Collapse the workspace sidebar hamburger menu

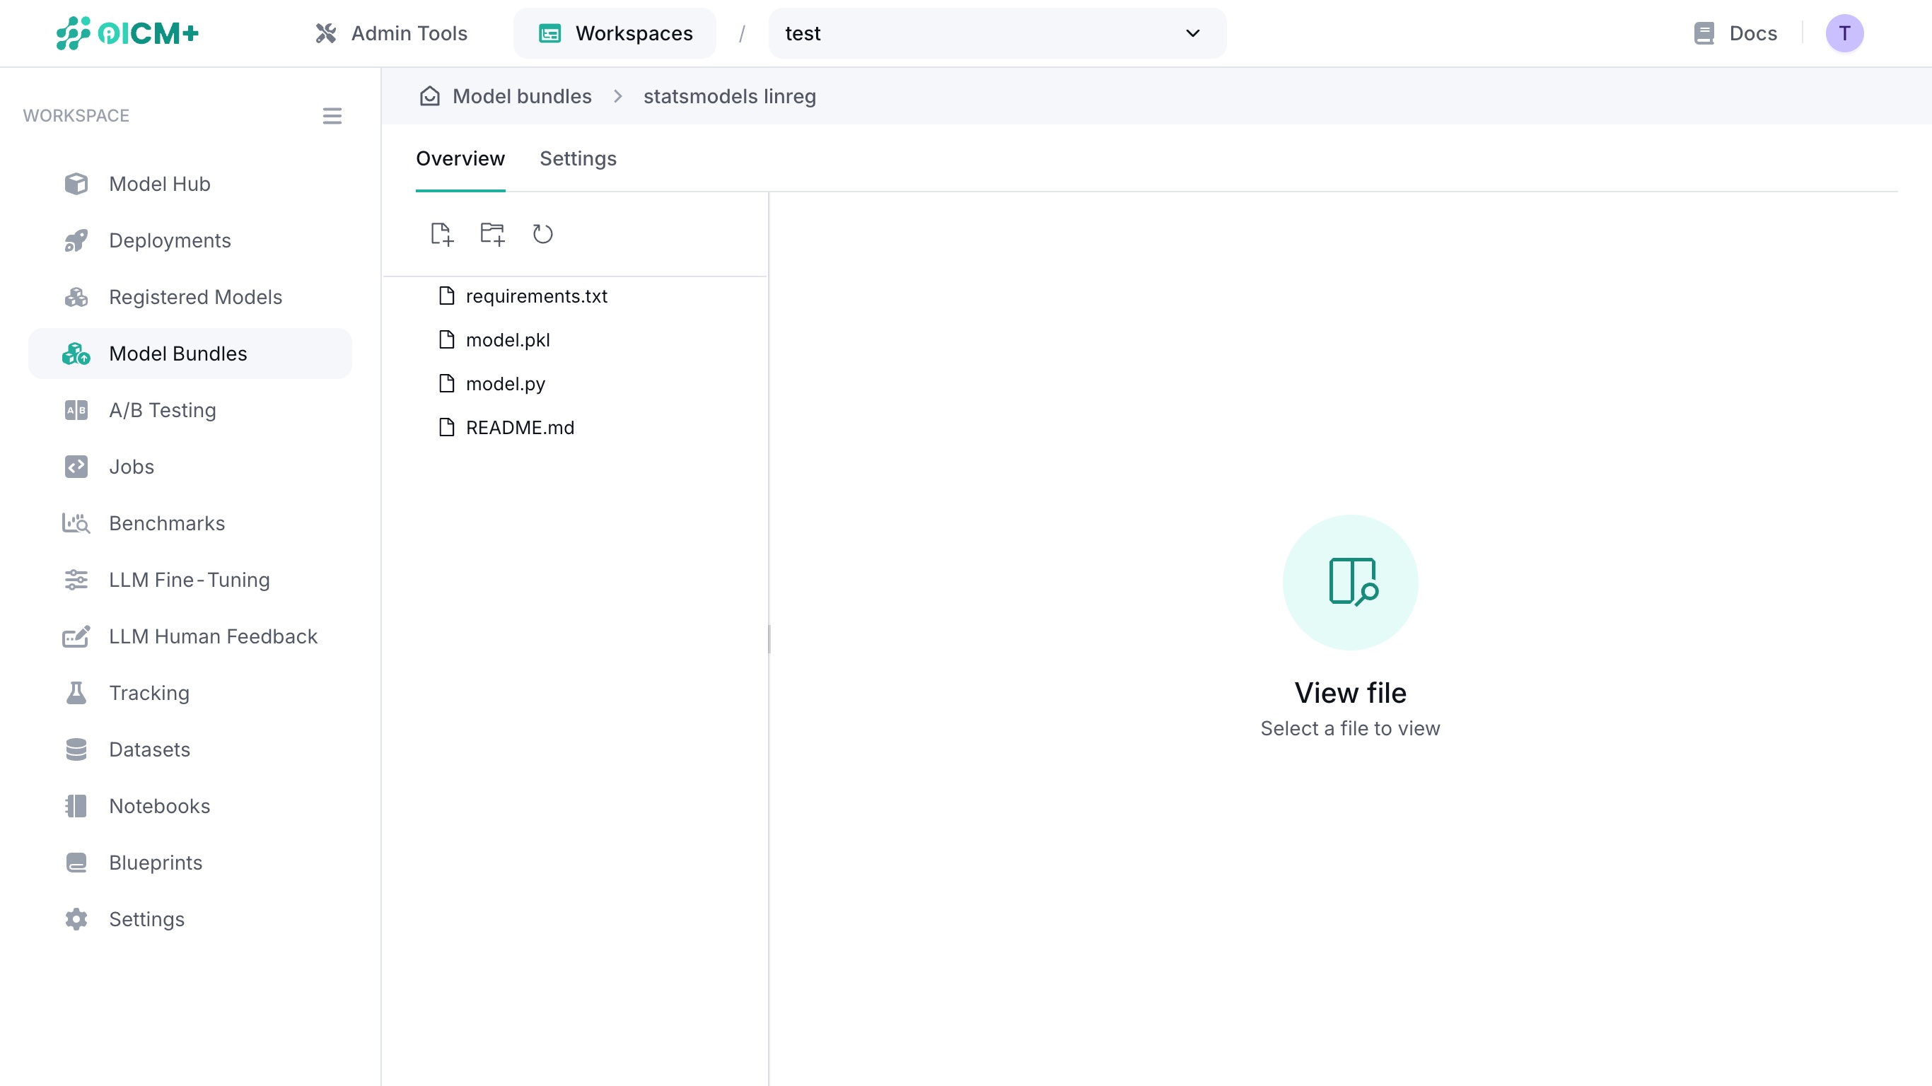(x=332, y=115)
